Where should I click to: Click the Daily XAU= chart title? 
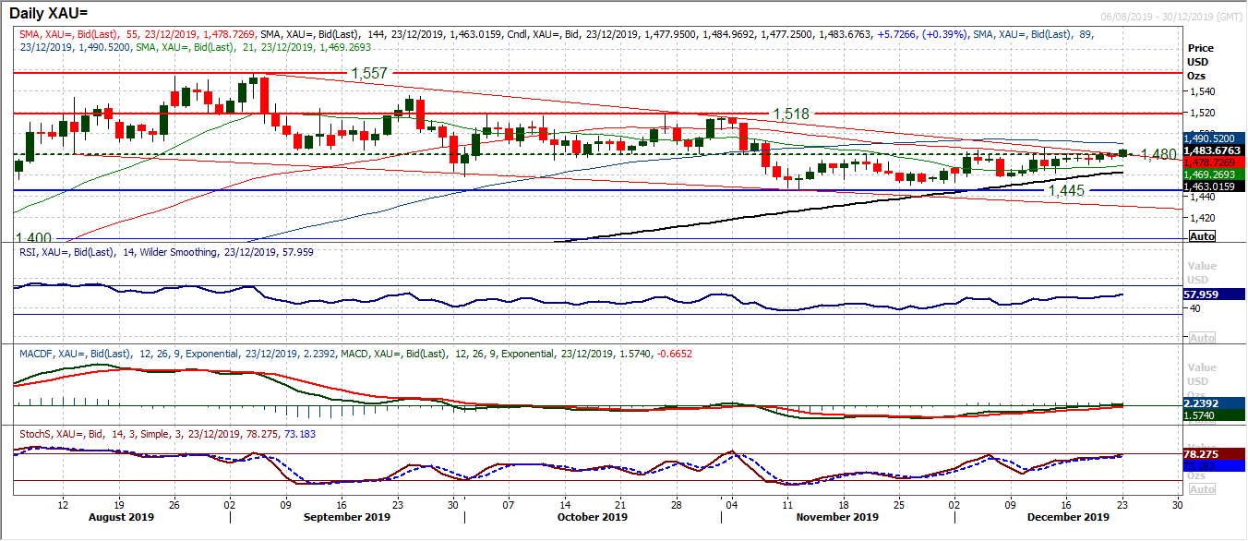49,13
